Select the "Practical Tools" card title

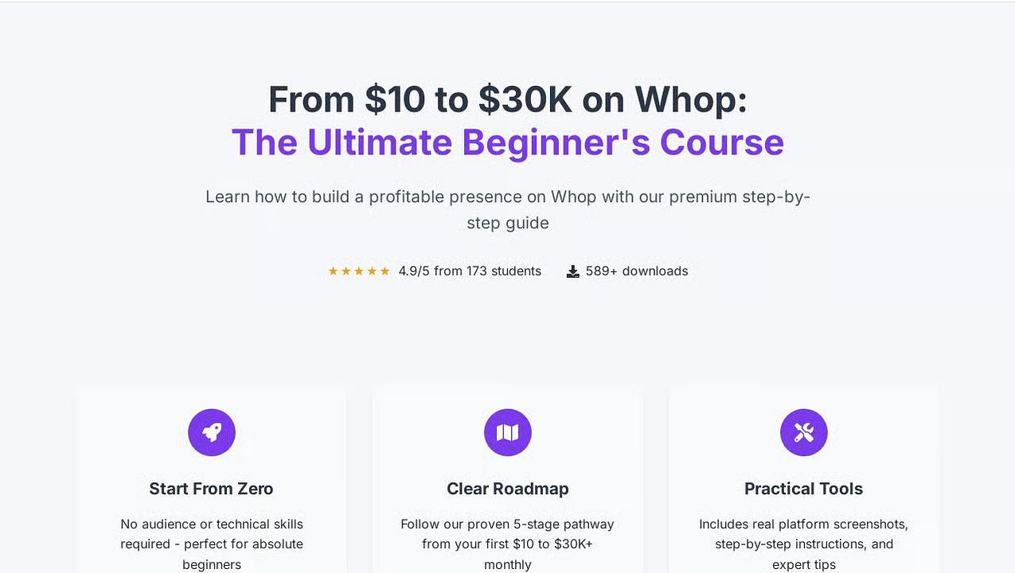click(804, 489)
